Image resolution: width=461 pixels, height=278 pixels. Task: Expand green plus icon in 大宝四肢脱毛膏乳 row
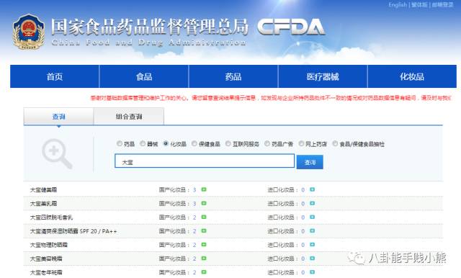click(x=204, y=218)
